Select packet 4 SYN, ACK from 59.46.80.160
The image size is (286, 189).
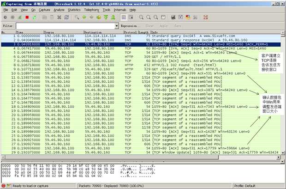click(141, 49)
